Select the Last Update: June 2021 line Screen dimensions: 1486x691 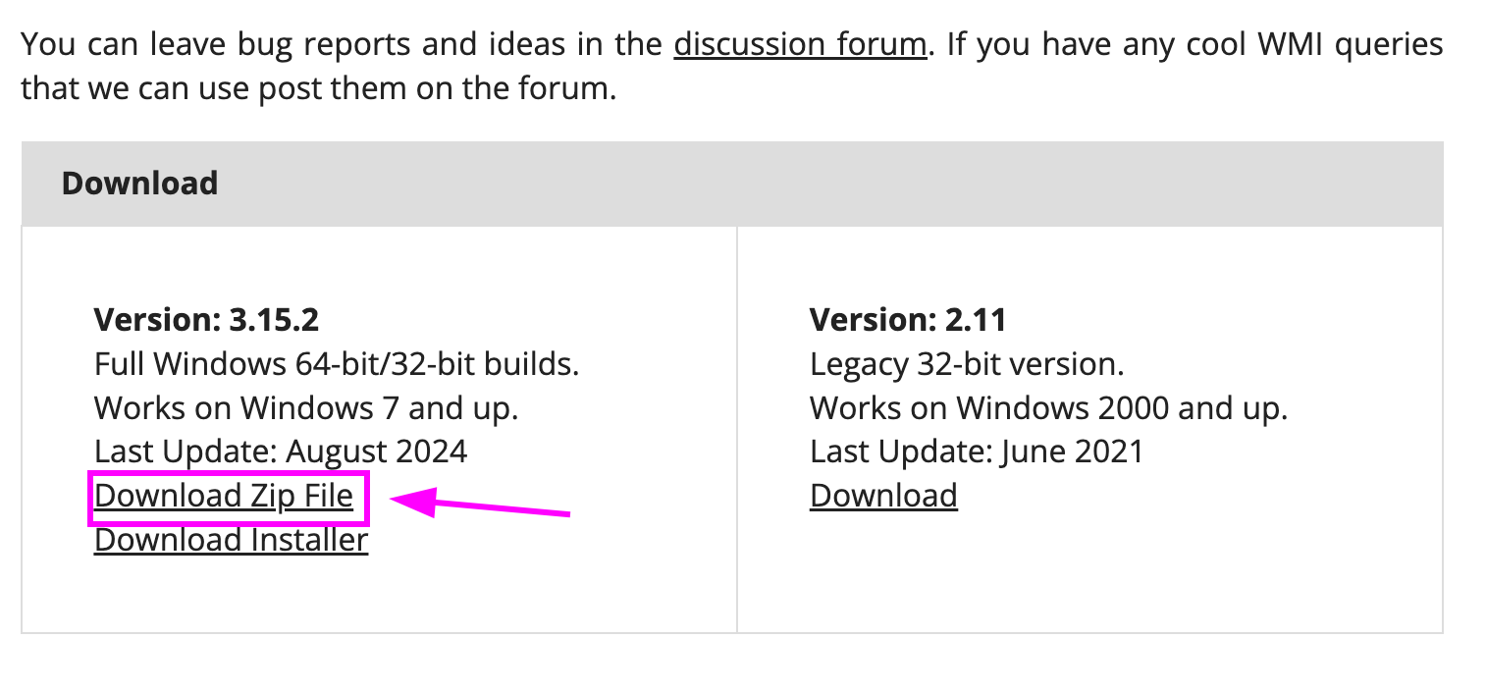tap(976, 452)
